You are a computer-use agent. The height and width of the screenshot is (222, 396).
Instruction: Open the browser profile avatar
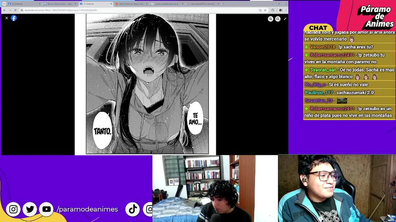click(281, 10)
